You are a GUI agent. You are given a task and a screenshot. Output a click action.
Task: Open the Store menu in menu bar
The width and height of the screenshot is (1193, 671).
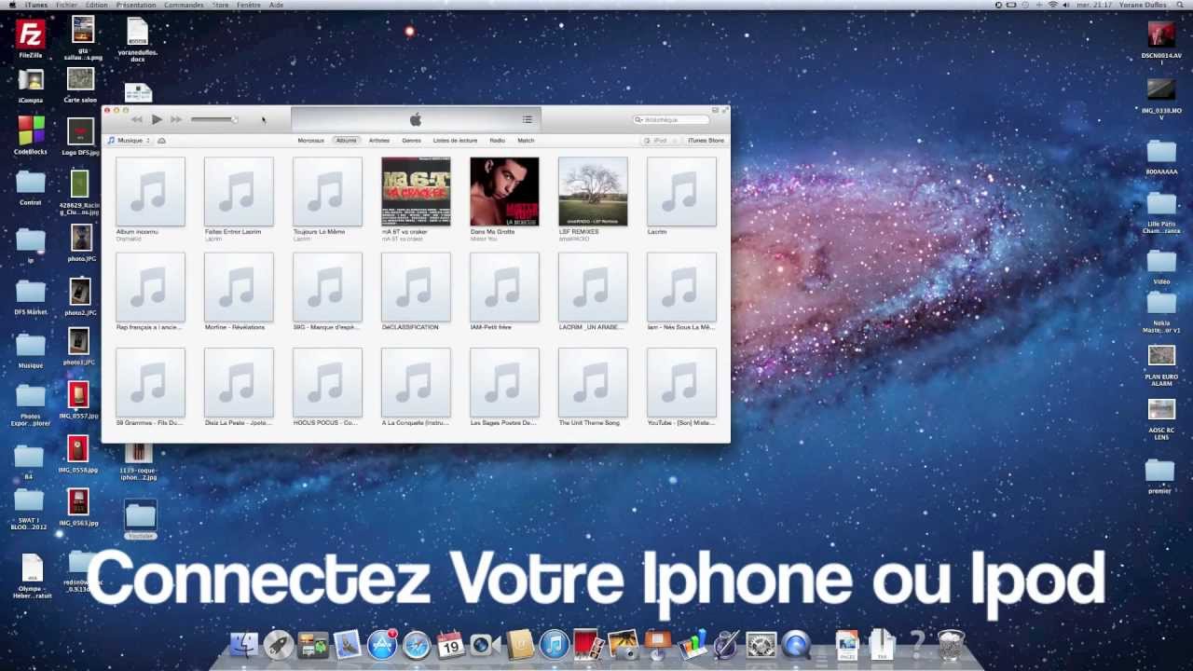(221, 5)
